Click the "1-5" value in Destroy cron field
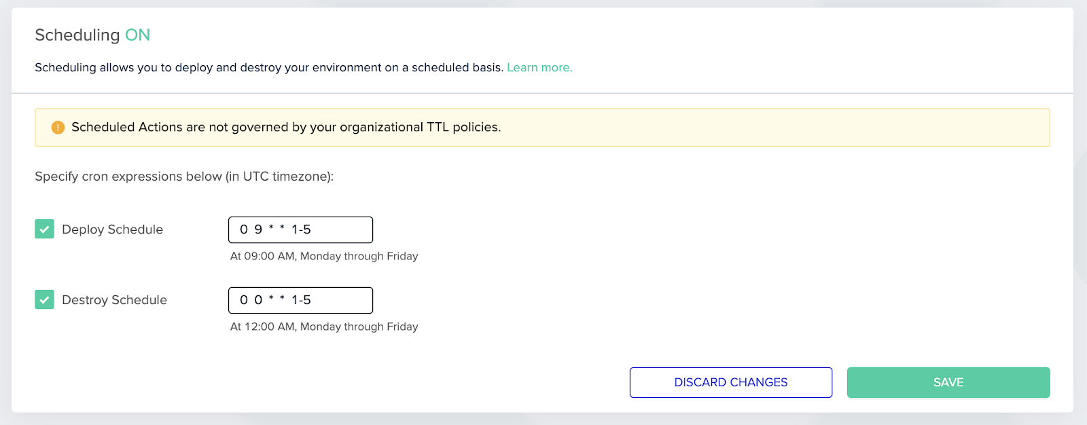1087x425 pixels. 301,300
